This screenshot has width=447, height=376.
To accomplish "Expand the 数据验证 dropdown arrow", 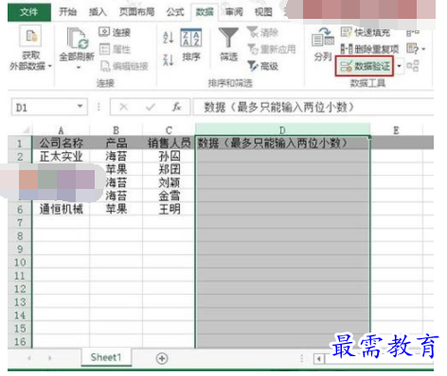I will pos(399,66).
